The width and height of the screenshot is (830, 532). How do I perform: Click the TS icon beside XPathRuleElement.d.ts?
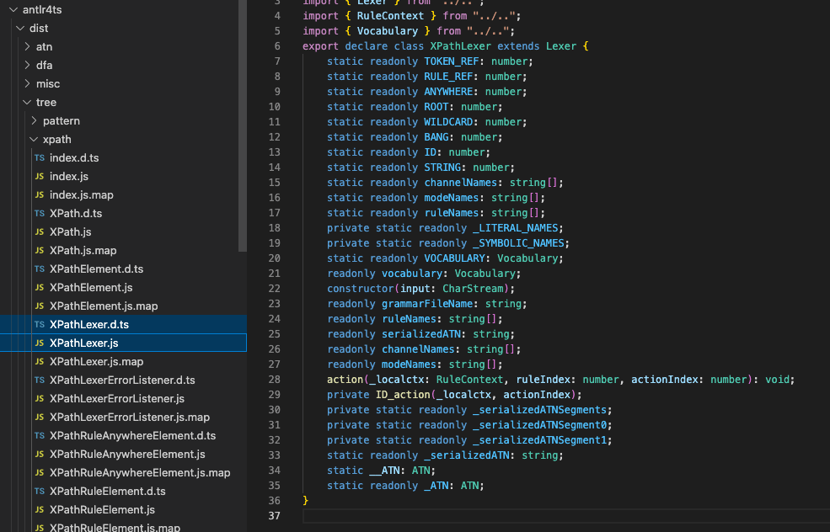tap(39, 491)
